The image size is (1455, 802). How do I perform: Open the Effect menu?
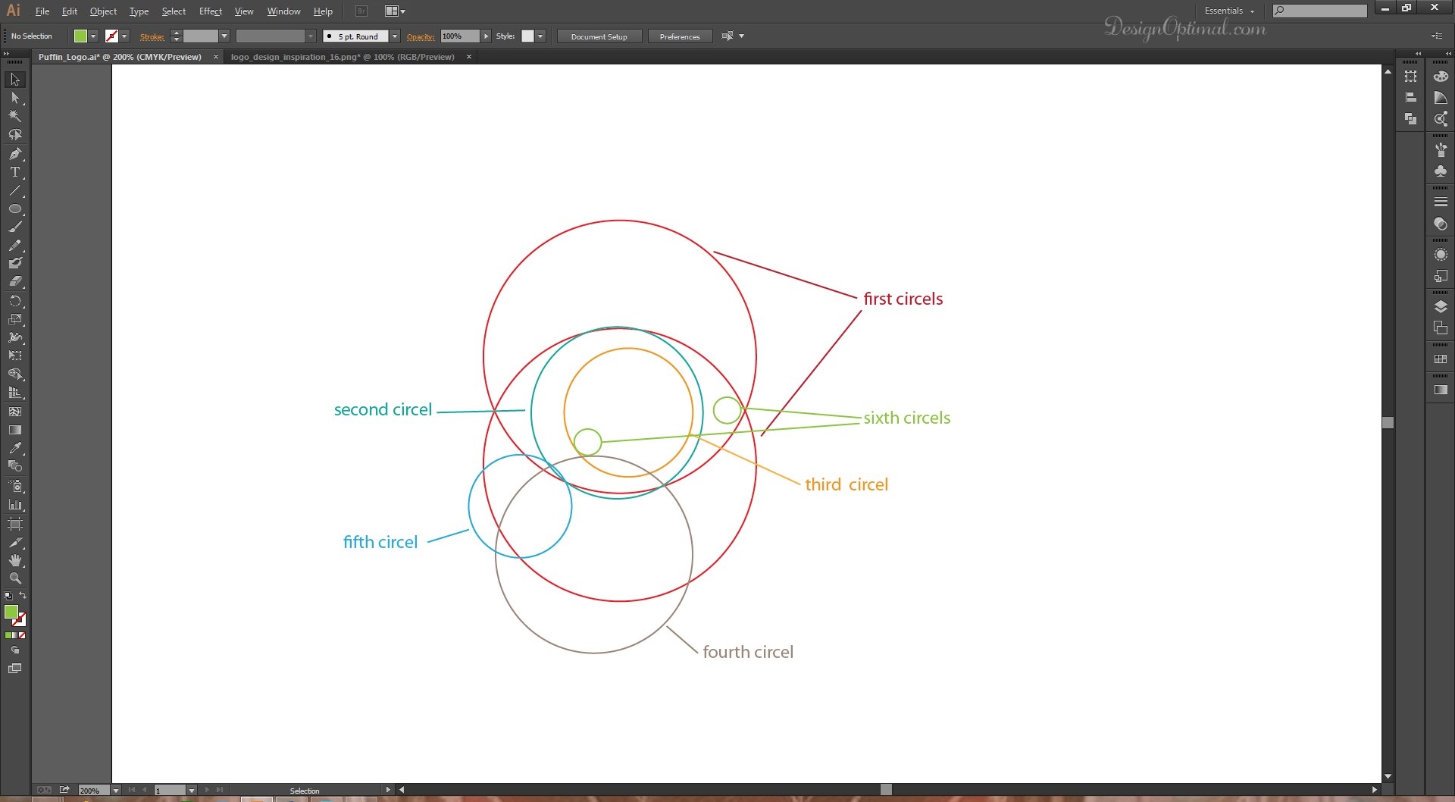(x=210, y=11)
